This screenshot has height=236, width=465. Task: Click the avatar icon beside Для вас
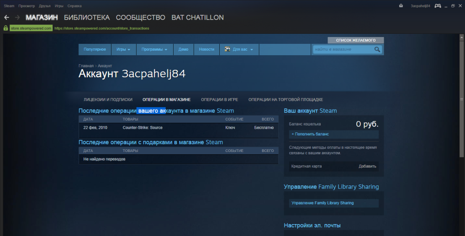point(227,49)
